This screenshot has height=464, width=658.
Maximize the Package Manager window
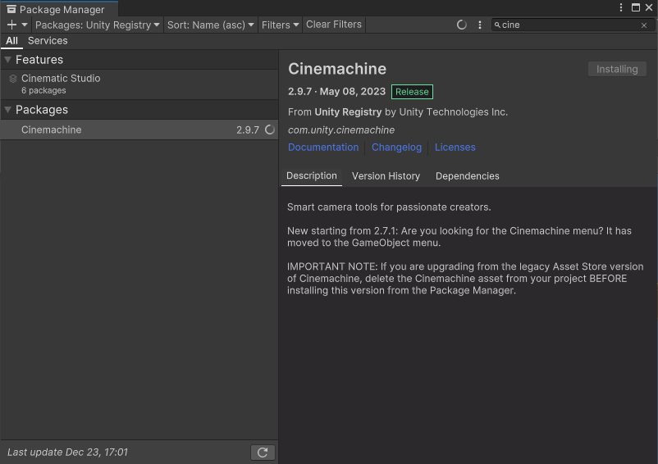[636, 7]
